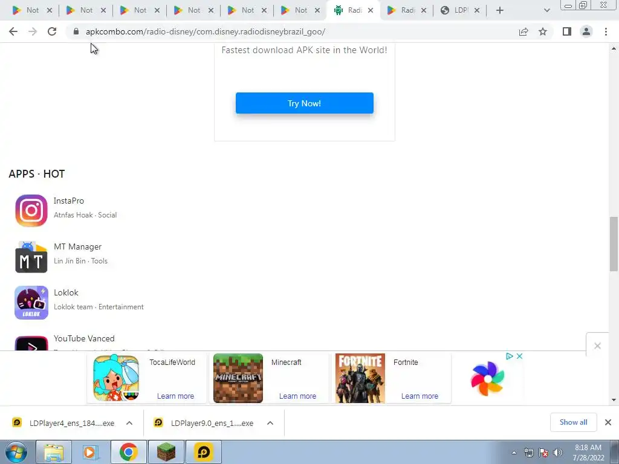The image size is (619, 464).
Task: Click the network tray icon
Action: pos(528,453)
